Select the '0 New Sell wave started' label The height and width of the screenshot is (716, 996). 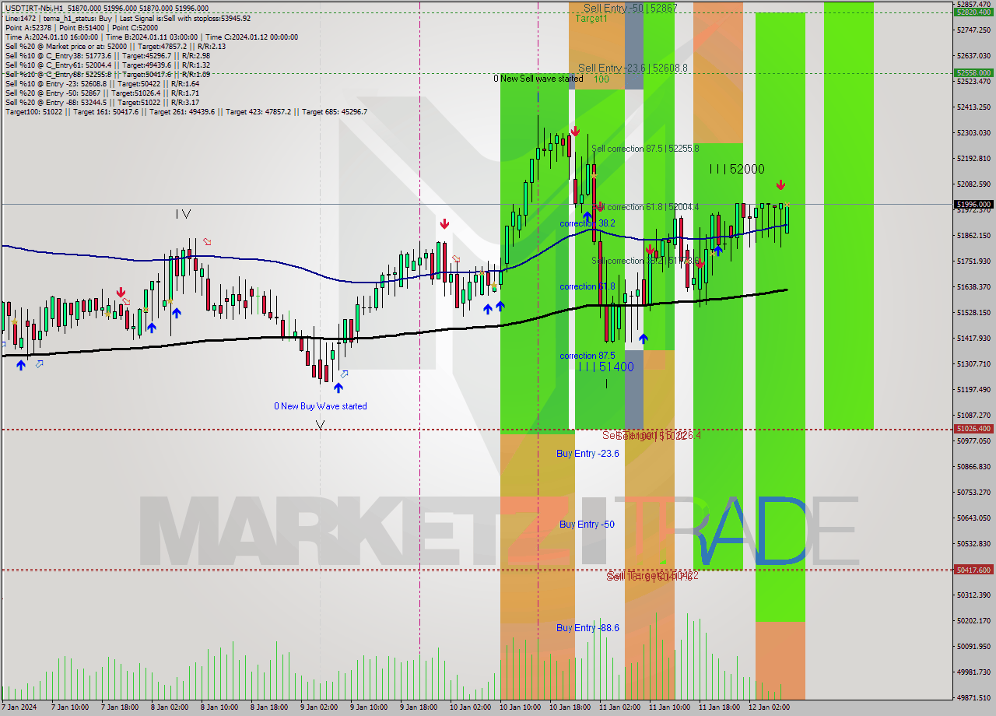coord(538,79)
